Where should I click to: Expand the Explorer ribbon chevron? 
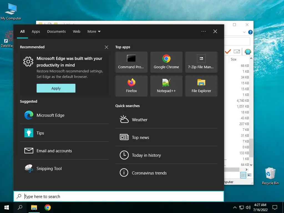point(244,32)
